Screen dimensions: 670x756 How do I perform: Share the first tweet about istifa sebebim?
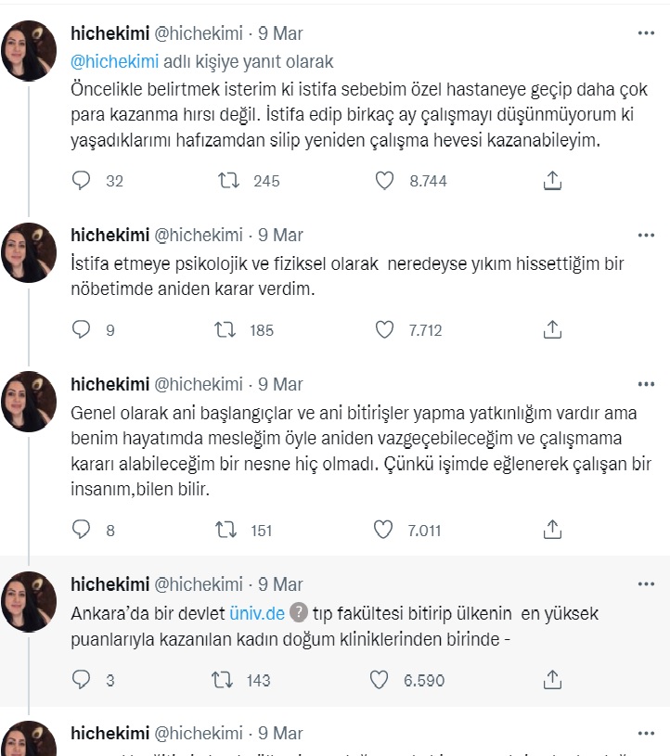pyautogui.click(x=551, y=181)
